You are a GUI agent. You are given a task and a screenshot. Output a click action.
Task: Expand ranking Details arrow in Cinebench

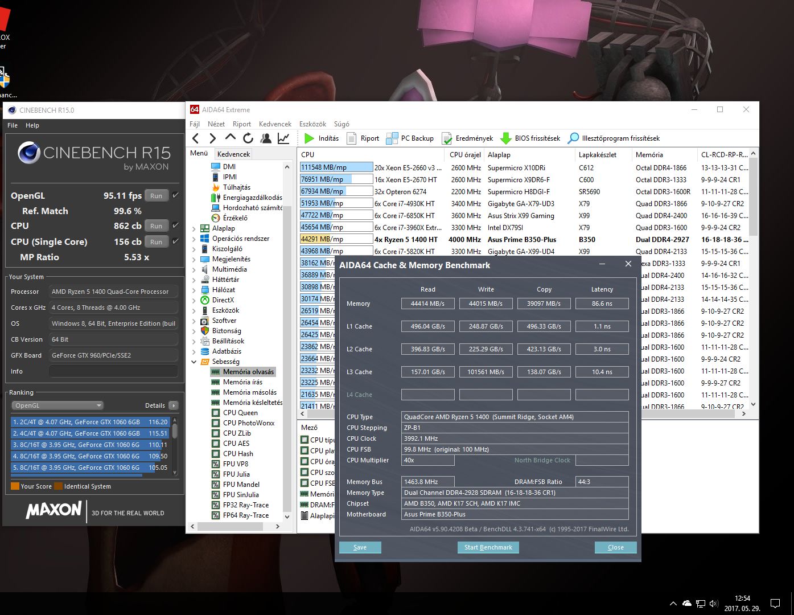173,405
